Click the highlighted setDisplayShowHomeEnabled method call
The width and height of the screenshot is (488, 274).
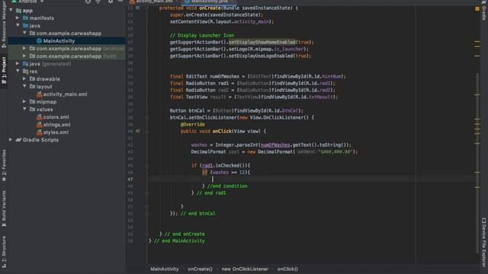(x=262, y=43)
